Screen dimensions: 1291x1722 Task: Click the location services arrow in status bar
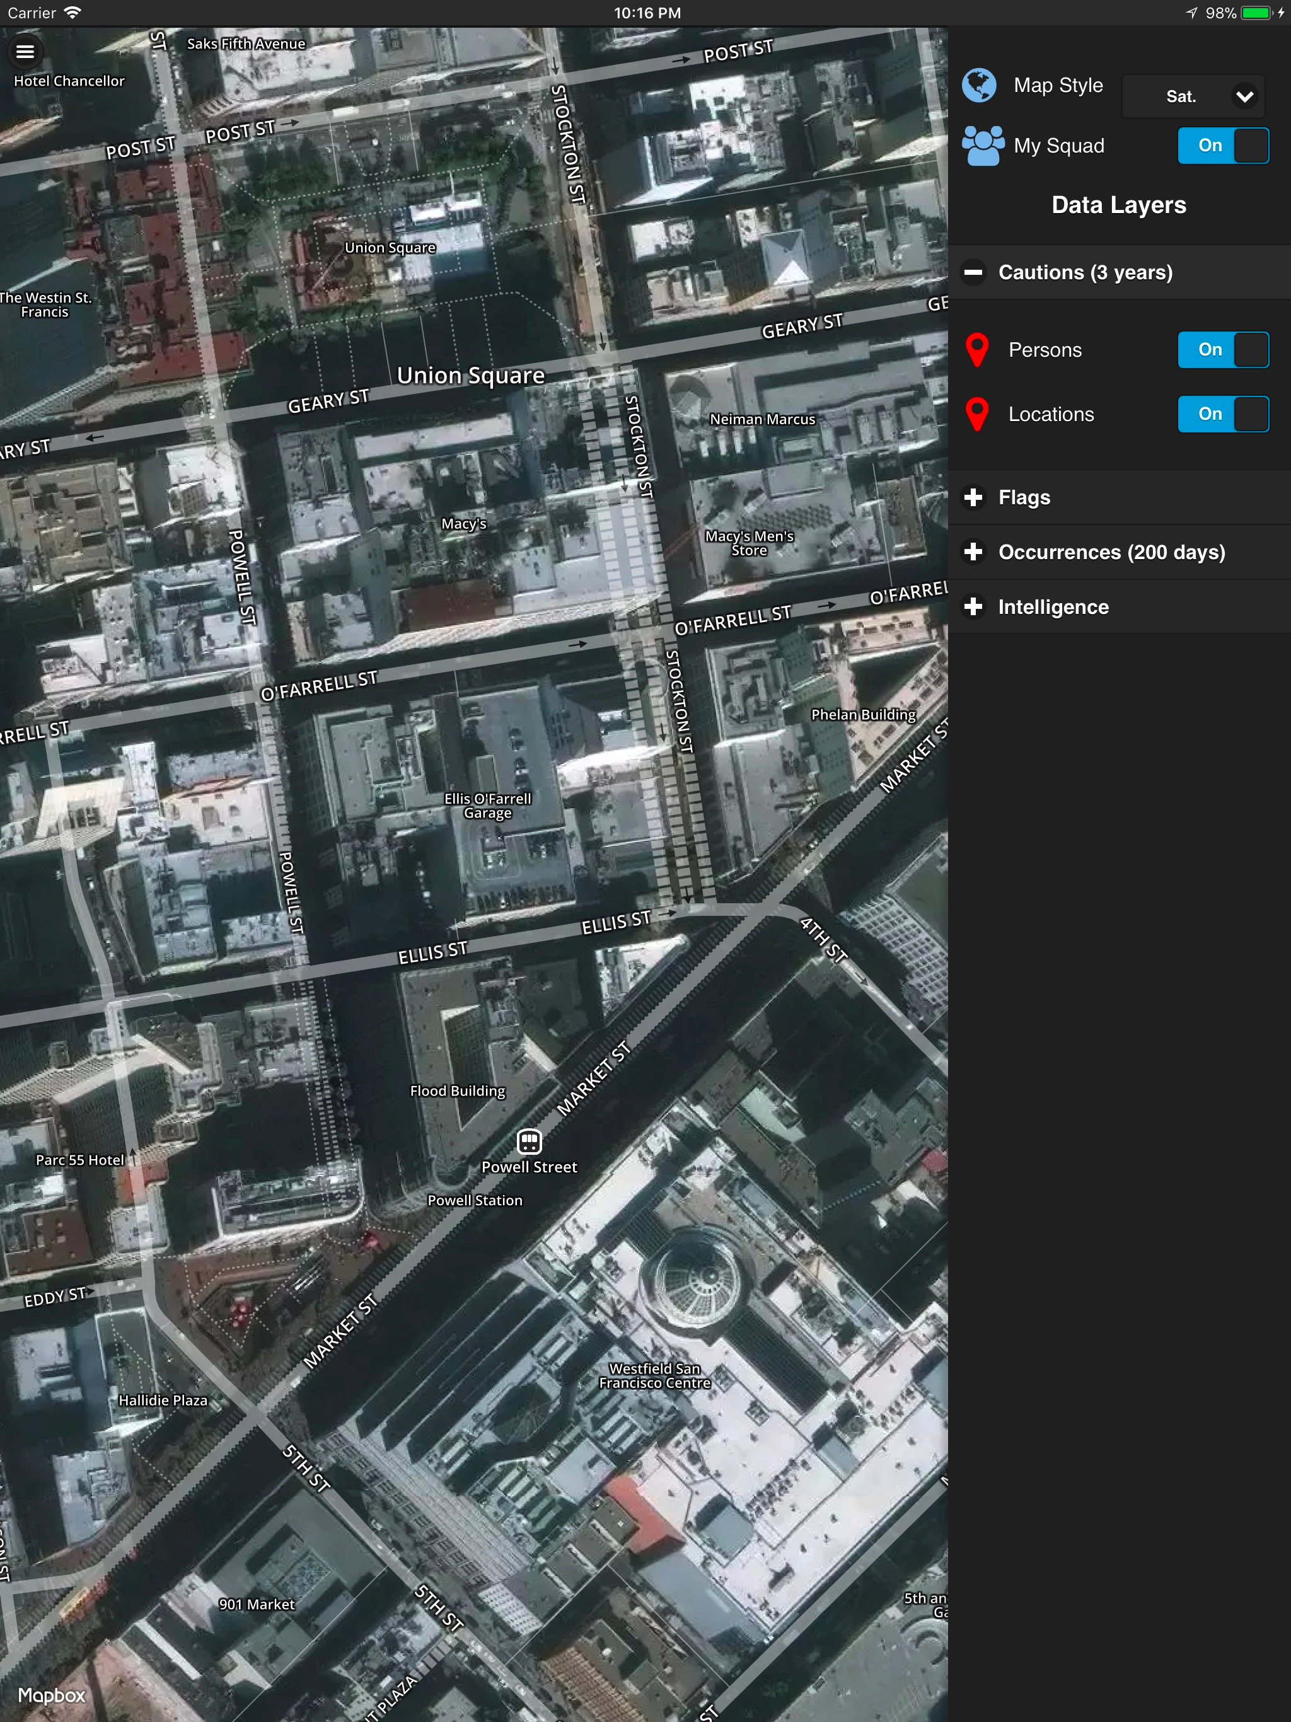(x=1191, y=13)
